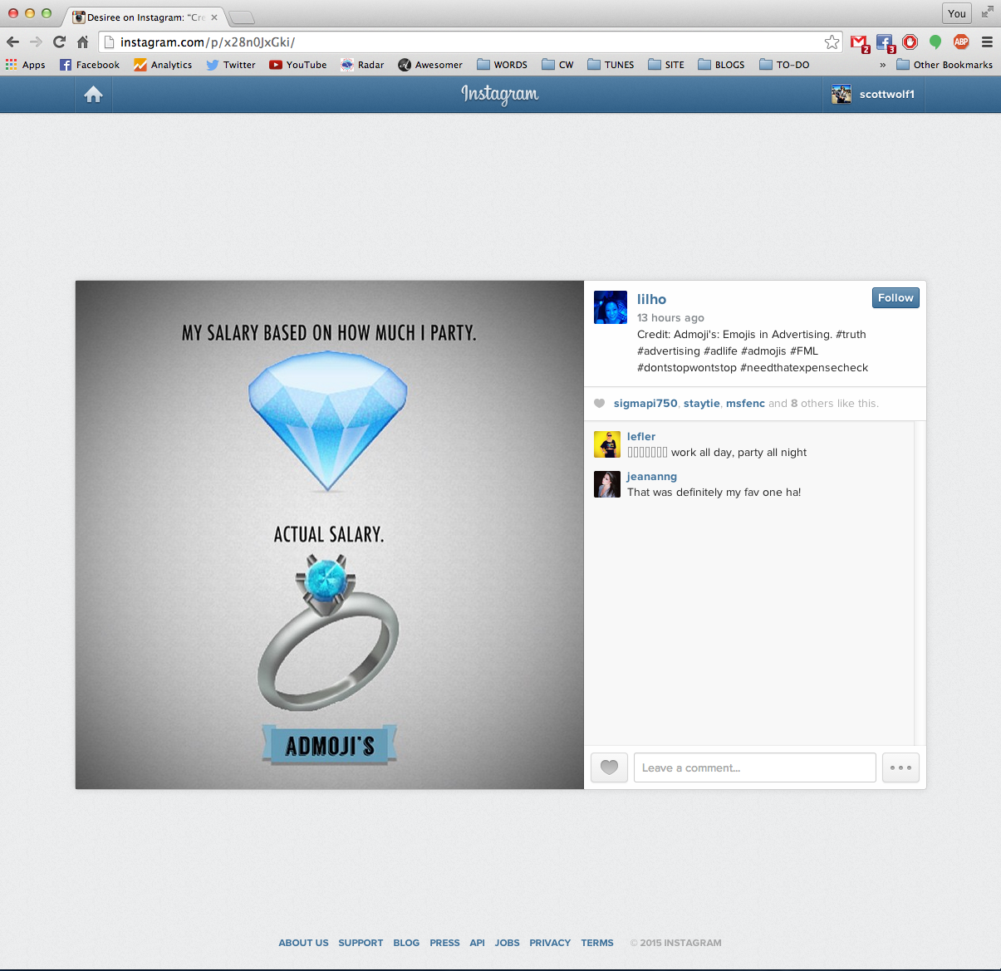Open the Gmail extension icon
Viewport: 1001px width, 971px height.
point(859,42)
